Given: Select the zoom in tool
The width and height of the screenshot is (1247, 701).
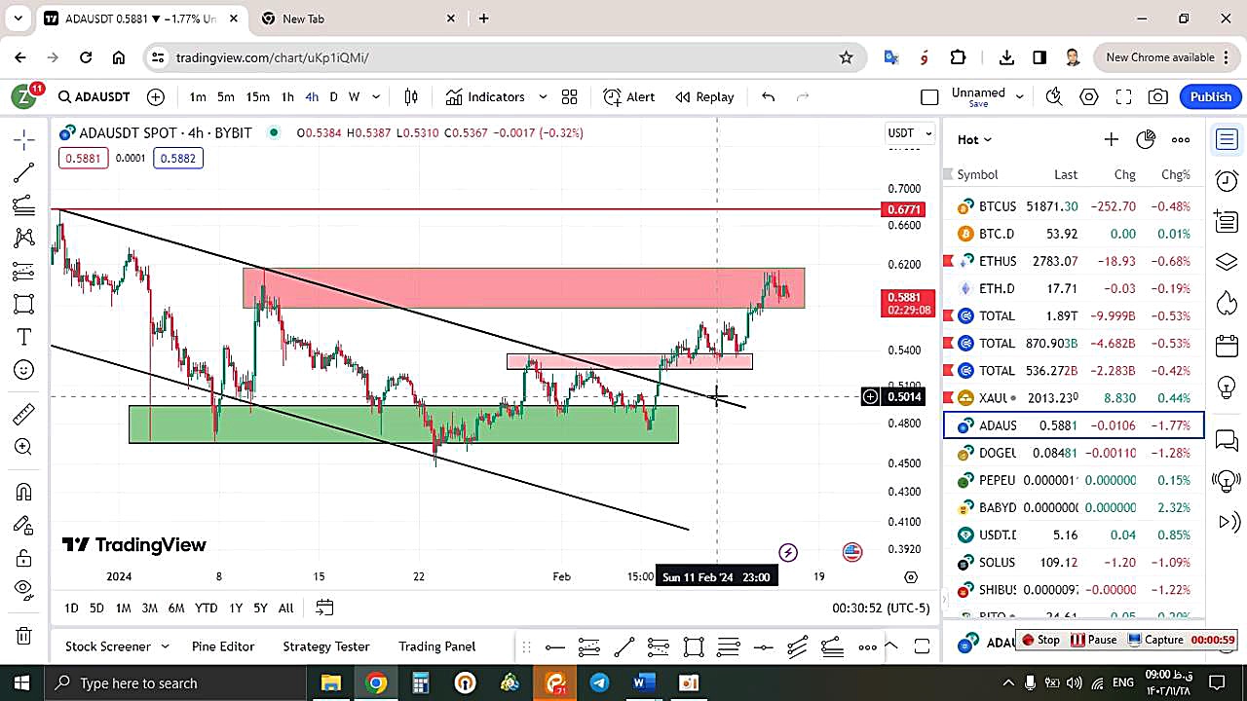Looking at the screenshot, I should [x=24, y=447].
